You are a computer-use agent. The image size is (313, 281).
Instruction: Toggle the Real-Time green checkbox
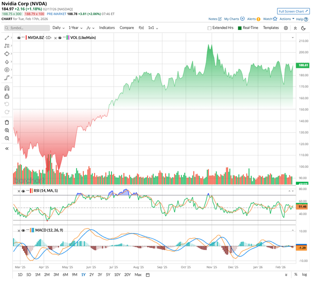coord(240,28)
